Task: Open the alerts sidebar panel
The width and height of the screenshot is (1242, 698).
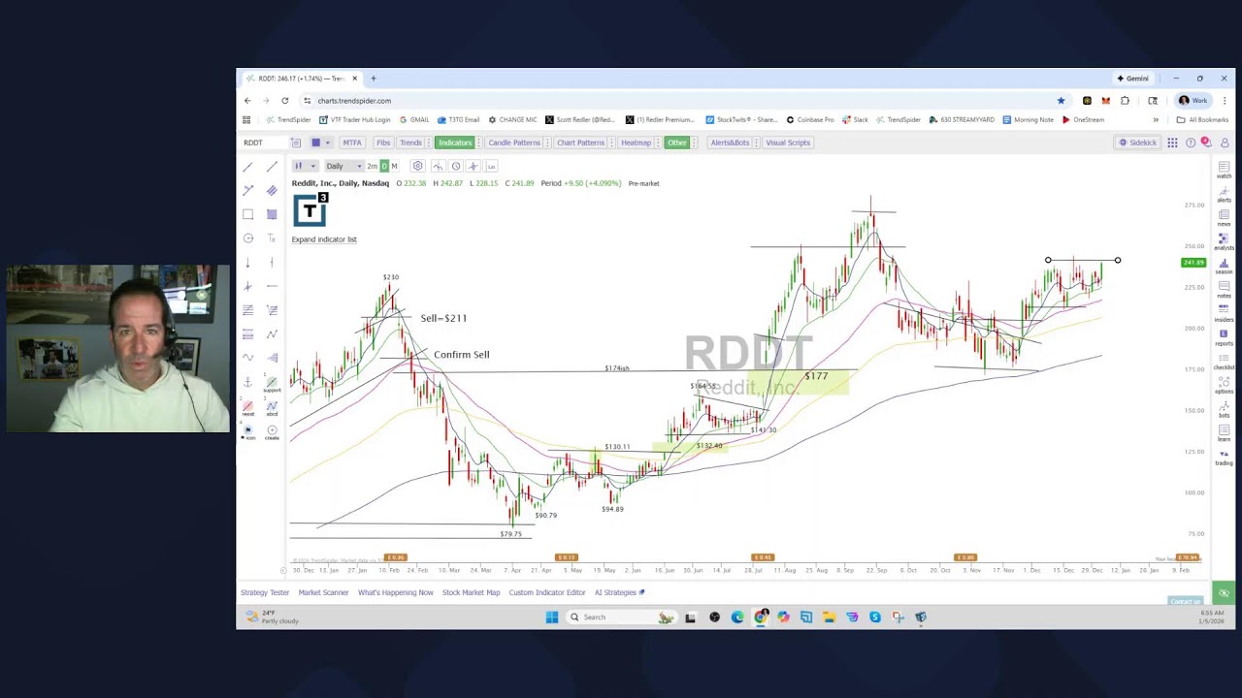Action: point(1224,193)
